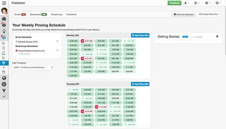Go to Home via house icon
The width and height of the screenshot is (226, 129).
coord(4,19)
